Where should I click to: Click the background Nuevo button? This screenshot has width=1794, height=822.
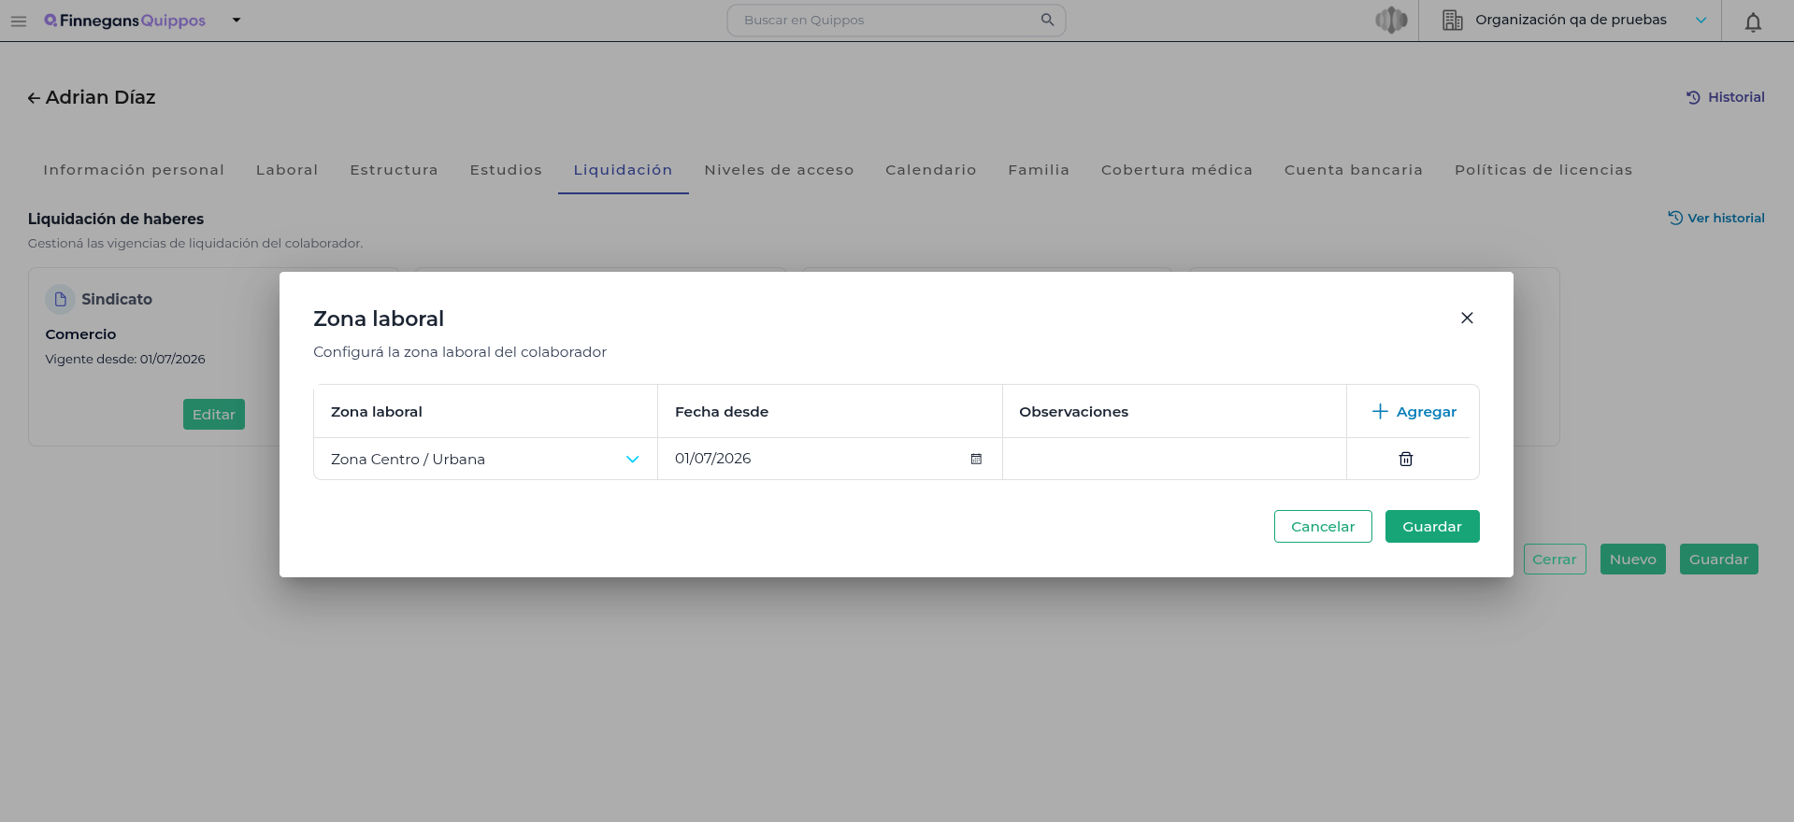click(x=1633, y=560)
